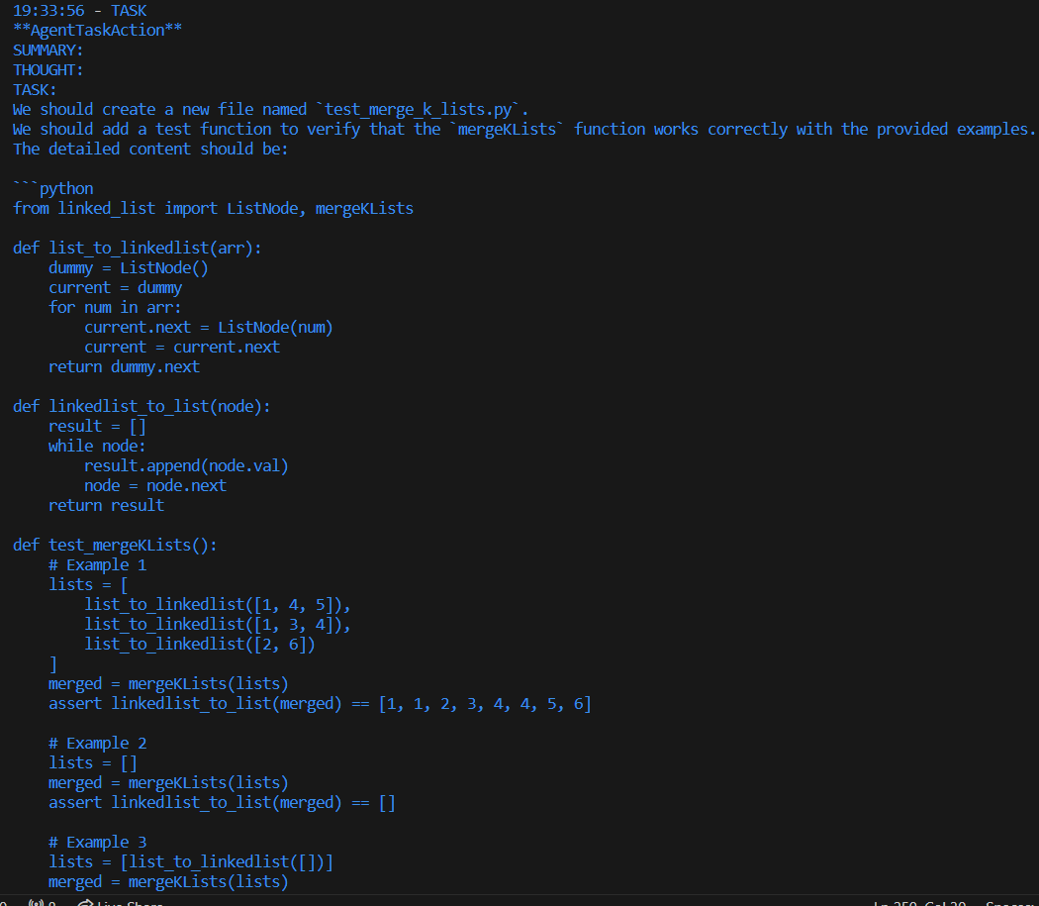Click 'result.append(node.val)' line

coord(186,466)
